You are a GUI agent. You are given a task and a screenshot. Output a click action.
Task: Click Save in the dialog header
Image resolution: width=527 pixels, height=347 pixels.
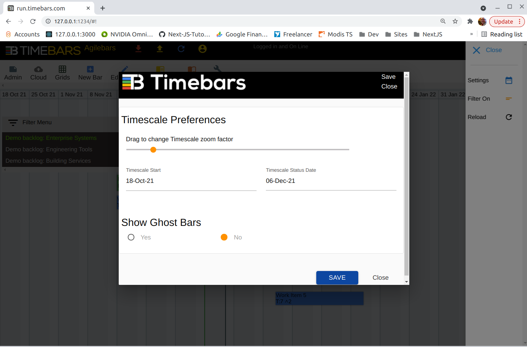[x=388, y=77]
